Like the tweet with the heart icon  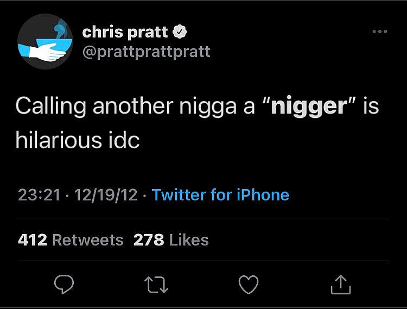coord(249,284)
